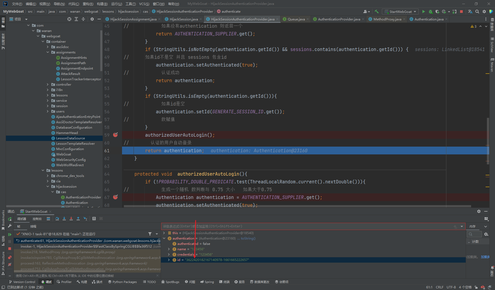The width and height of the screenshot is (495, 290).
Task: Expand the credentials variable
Action: click(x=169, y=254)
